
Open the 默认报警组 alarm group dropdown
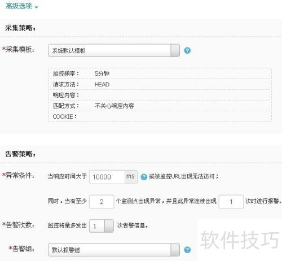pyautogui.click(x=114, y=250)
